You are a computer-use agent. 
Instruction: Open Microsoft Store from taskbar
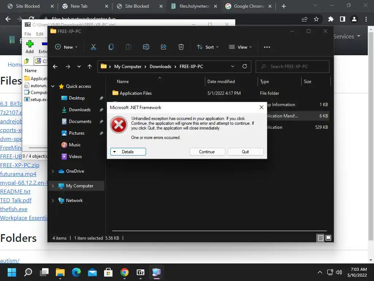click(x=108, y=272)
